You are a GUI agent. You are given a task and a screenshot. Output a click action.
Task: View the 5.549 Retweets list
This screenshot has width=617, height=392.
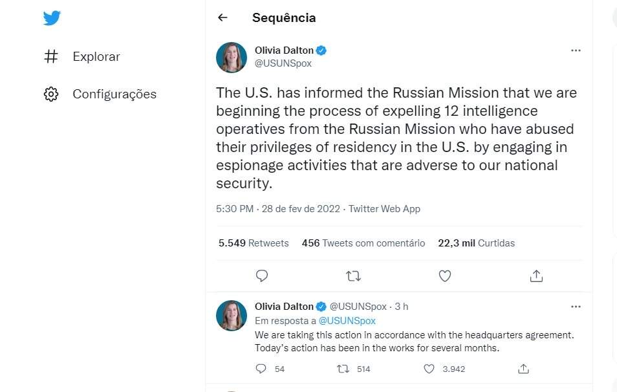click(x=254, y=243)
